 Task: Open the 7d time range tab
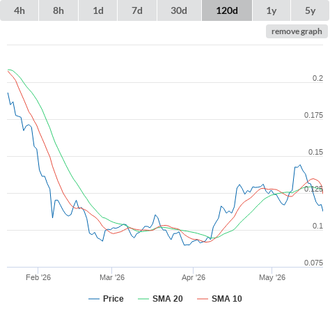coord(137,10)
